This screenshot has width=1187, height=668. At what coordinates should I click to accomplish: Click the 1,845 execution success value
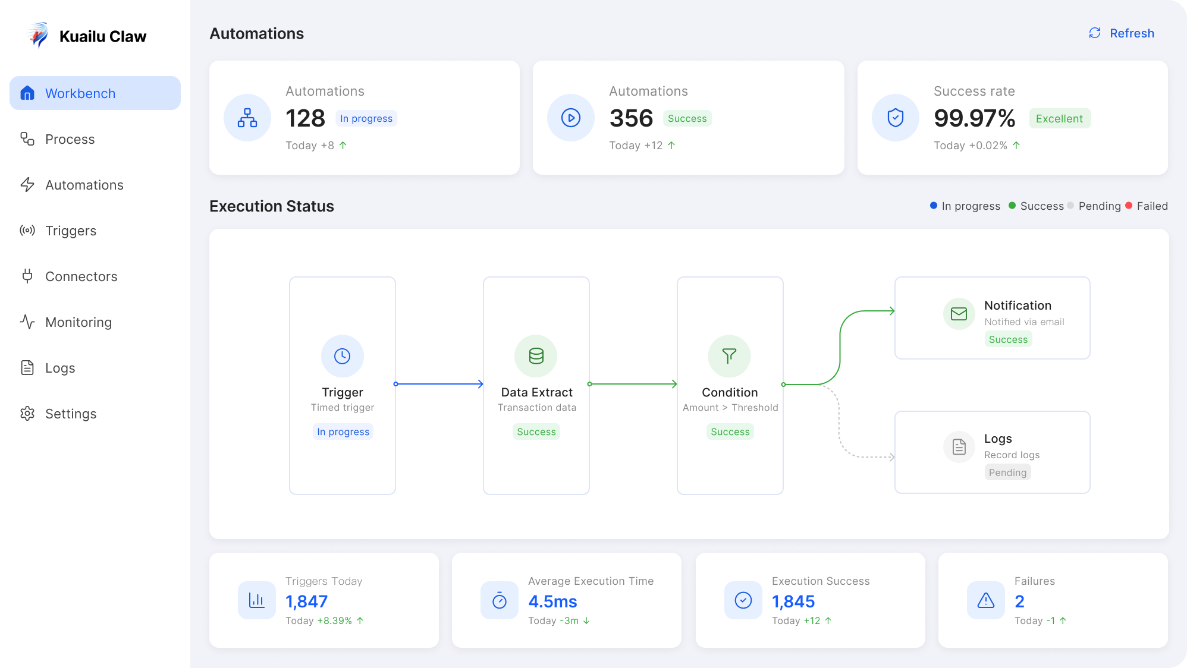click(x=793, y=601)
